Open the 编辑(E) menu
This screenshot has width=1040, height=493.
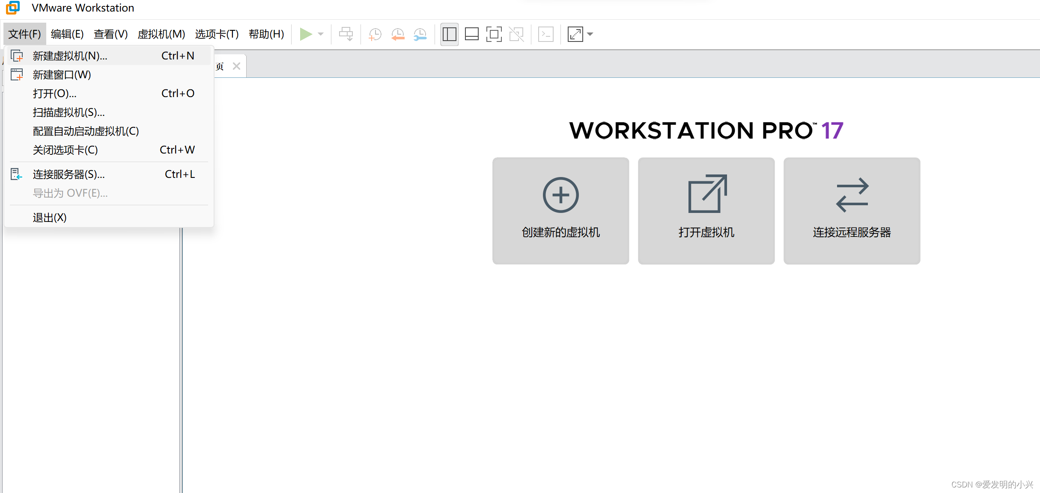(67, 34)
